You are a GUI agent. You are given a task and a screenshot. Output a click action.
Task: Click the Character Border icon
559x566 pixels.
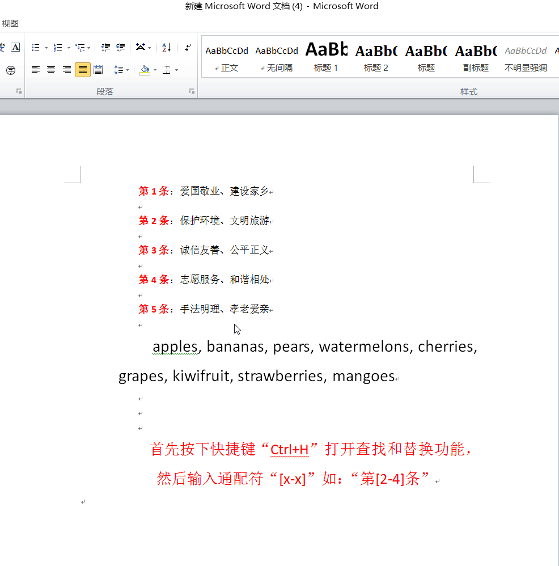point(15,47)
